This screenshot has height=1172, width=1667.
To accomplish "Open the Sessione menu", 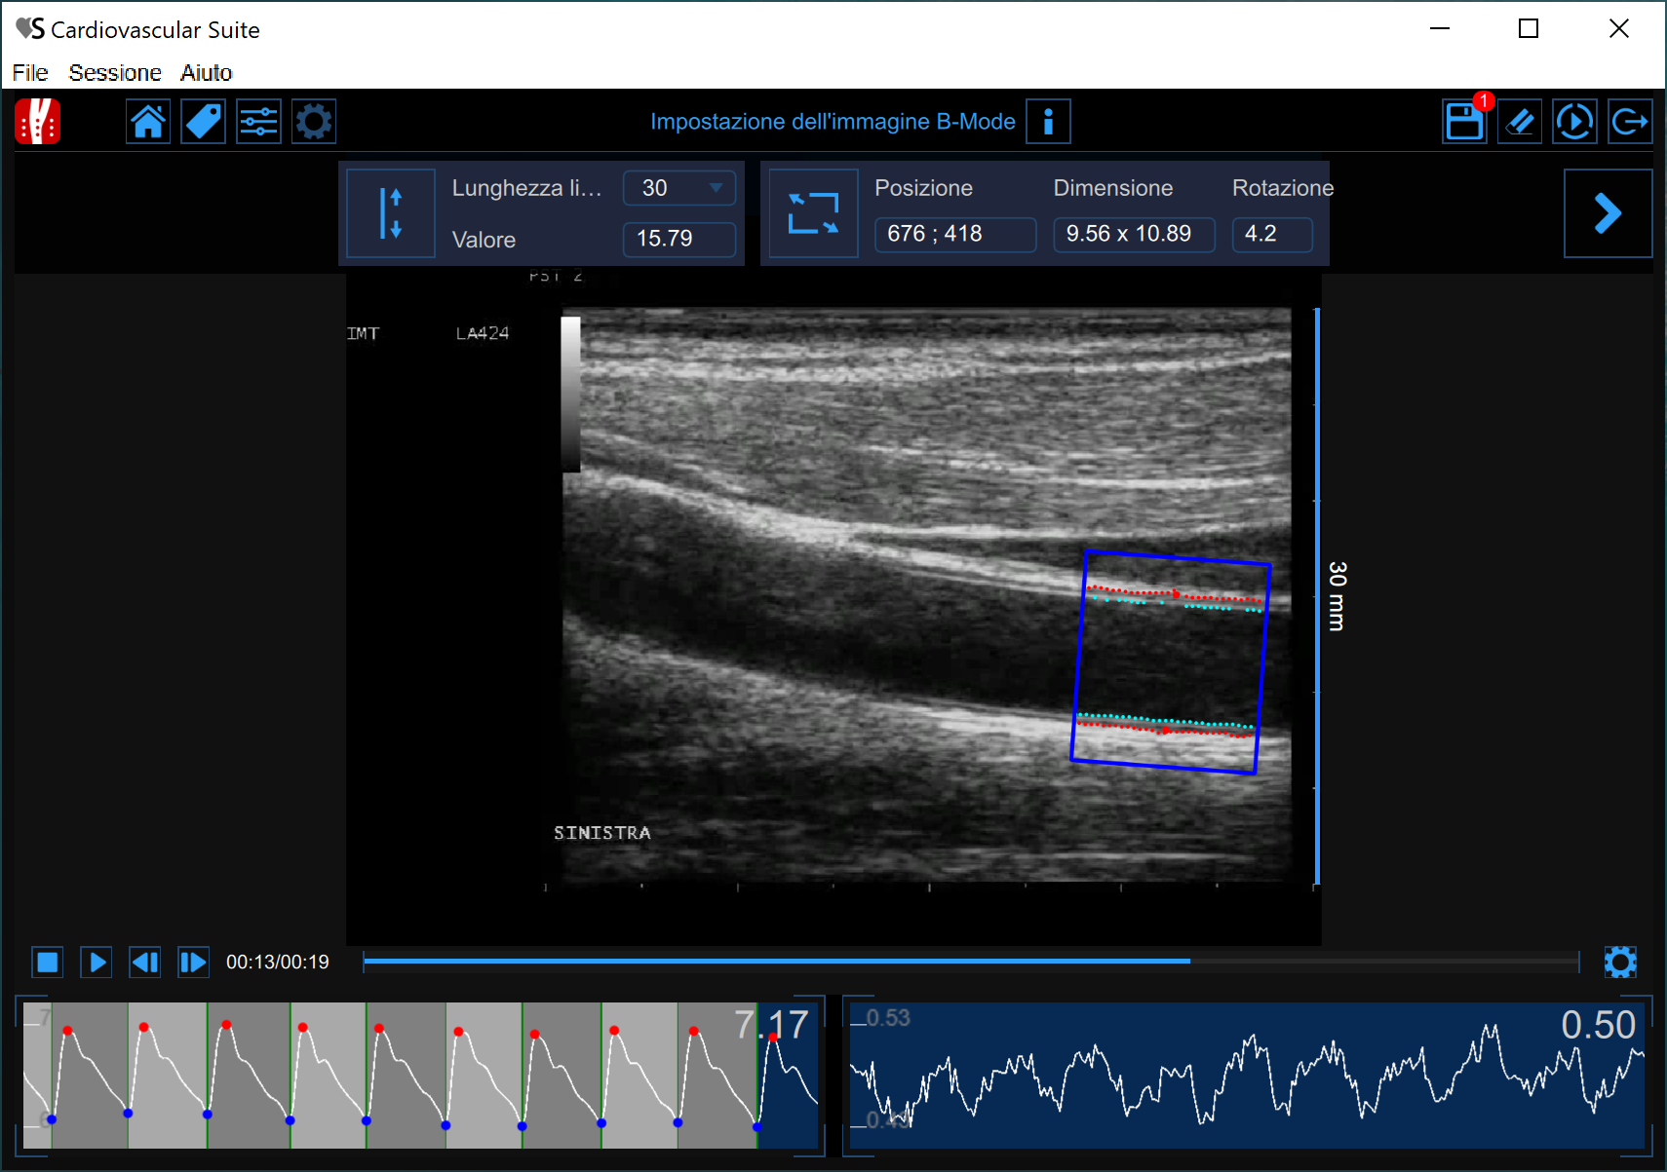I will 115,73.
